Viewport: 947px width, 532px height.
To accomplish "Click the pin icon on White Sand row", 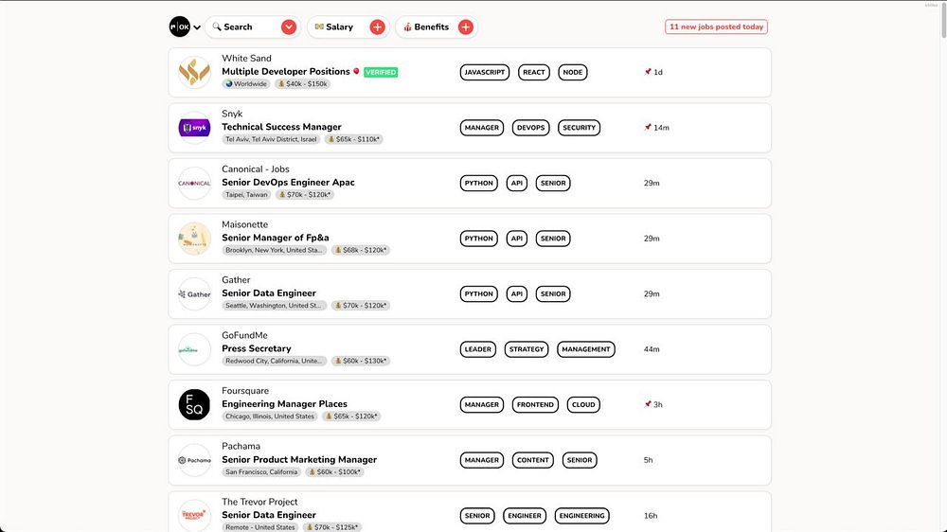I will (x=648, y=72).
